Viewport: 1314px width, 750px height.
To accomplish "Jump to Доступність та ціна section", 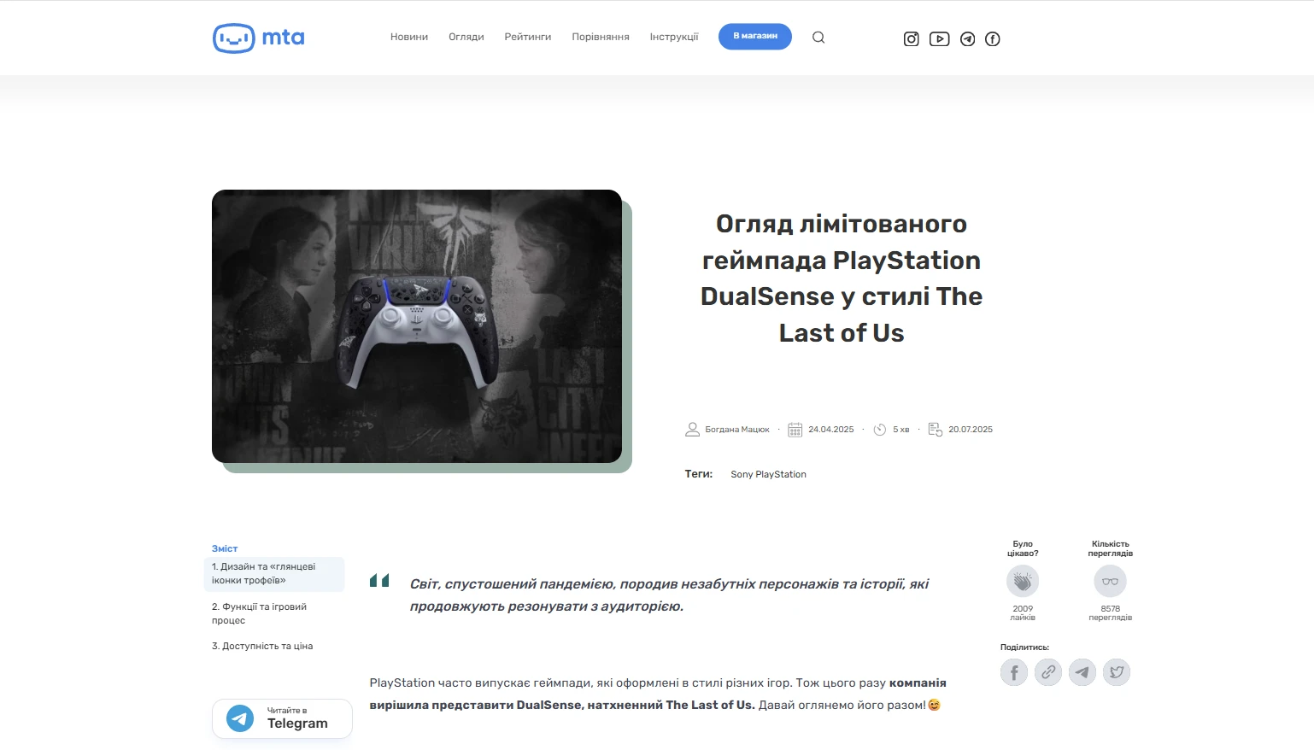I will click(262, 647).
